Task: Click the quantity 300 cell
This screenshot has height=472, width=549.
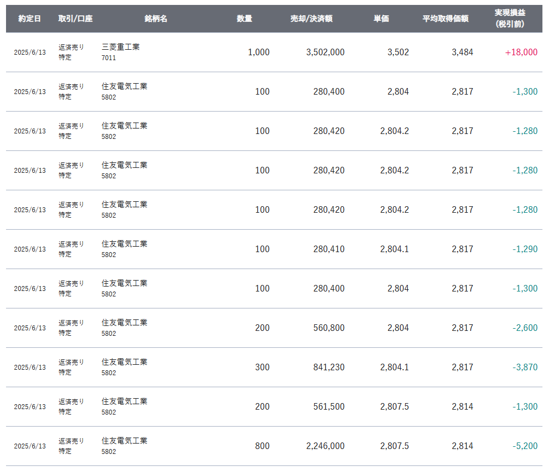Action: tap(262, 368)
